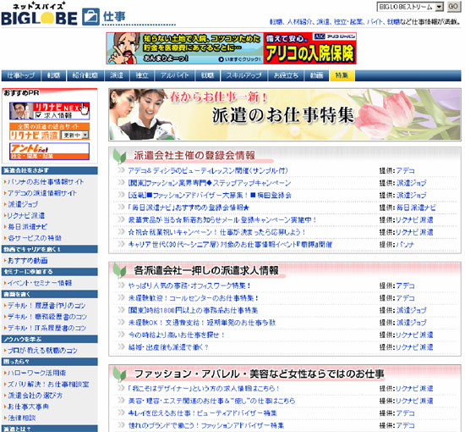Click the arrow icon beside やっぱり人気の事務 link

[x=121, y=285]
